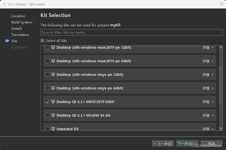Click the monitor icon beside Imported Kit

pyautogui.click(x=53, y=129)
